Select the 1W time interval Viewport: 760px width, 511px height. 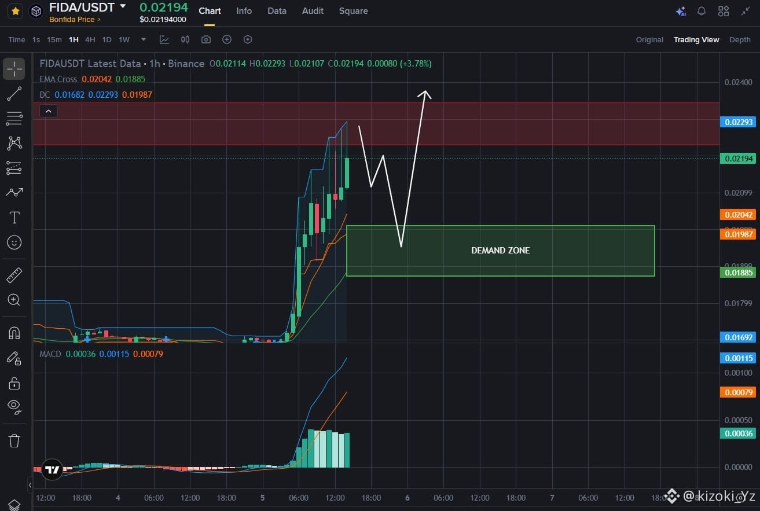click(x=124, y=39)
